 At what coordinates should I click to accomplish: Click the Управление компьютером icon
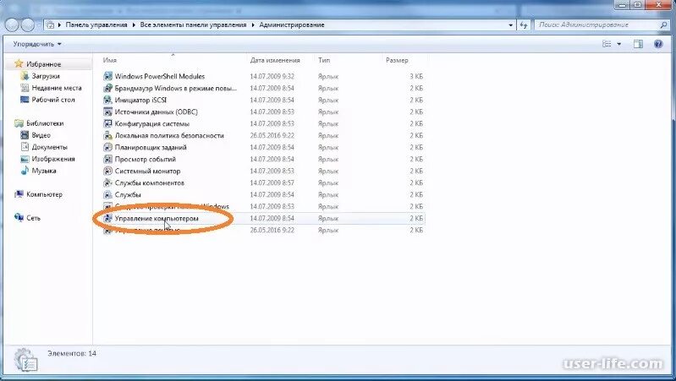point(107,218)
